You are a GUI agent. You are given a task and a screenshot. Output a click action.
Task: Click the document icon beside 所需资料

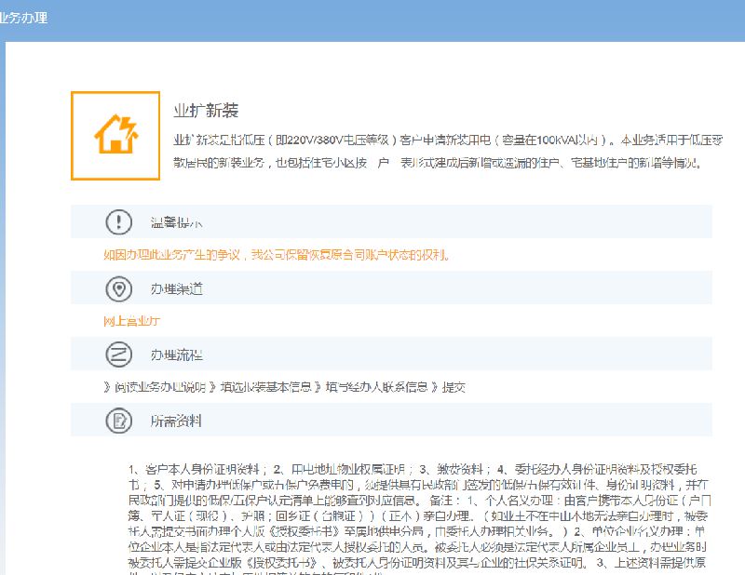[119, 421]
